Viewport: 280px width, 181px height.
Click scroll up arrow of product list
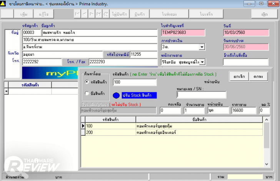[x=267, y=120]
